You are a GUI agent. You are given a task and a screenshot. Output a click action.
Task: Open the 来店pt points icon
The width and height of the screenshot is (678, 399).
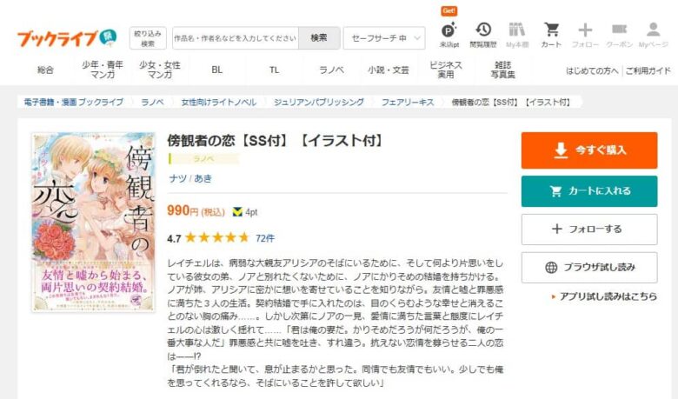pyautogui.click(x=449, y=35)
